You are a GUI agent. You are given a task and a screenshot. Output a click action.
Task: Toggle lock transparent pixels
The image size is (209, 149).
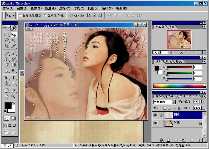pos(165,108)
